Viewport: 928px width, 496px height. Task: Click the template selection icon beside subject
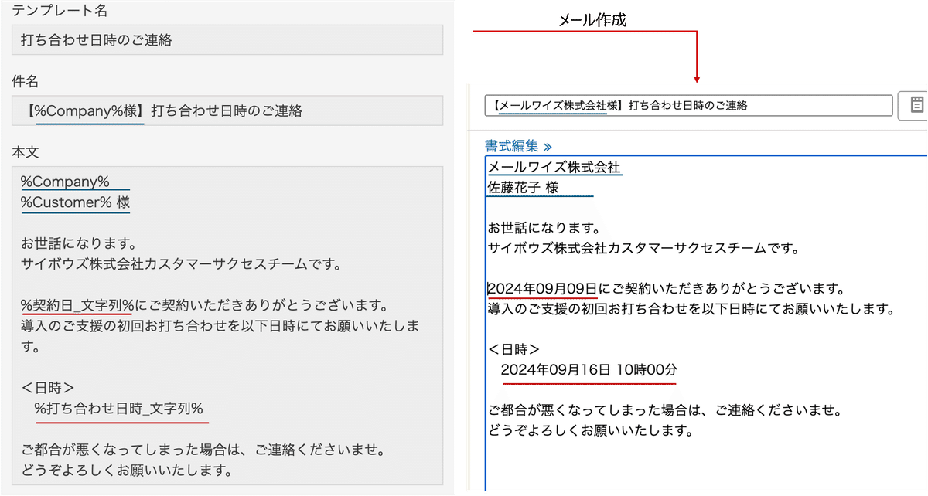(x=916, y=106)
